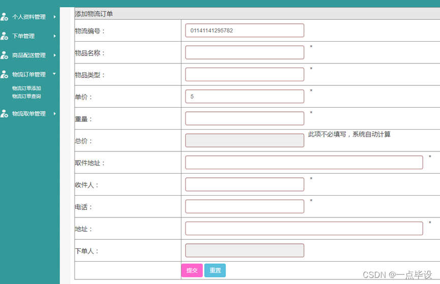Click the user icon beside 商品配送管理

4,55
